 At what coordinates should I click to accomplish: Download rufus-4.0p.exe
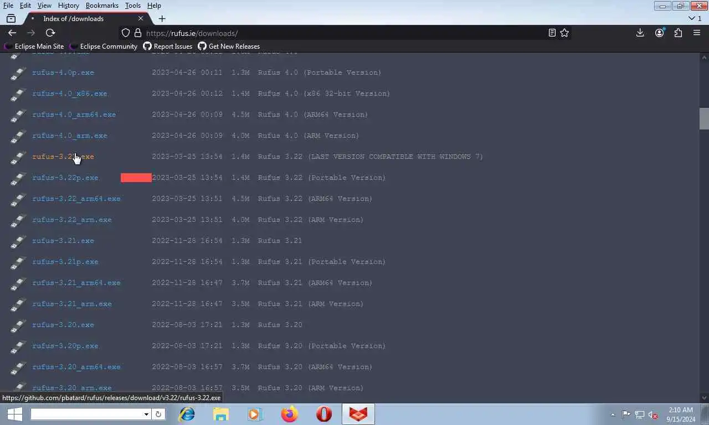[63, 72]
